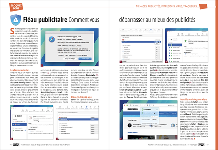Viewport: 218px width, 150px height.
Task: Click the Désinstaller button under Focus in screenshot 2
Action: [x=36, y=120]
